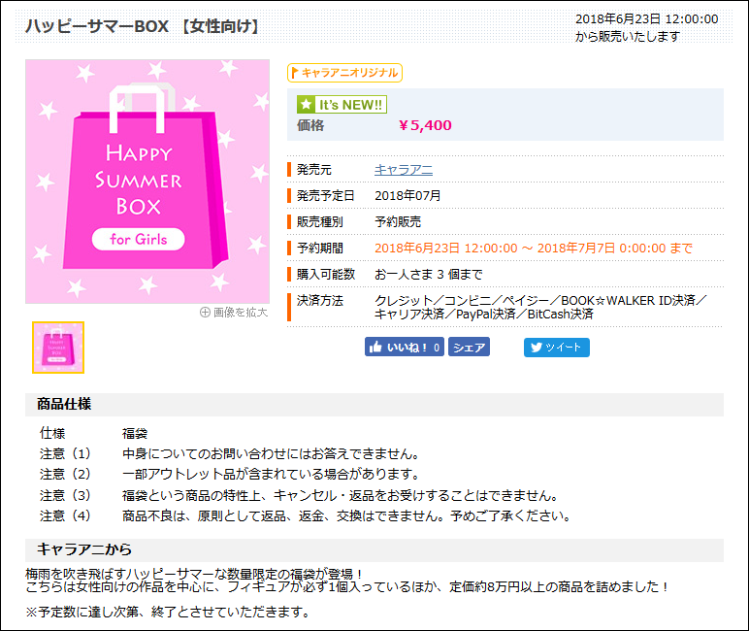Click the green It's NEW!! star badge
Viewport: 749px width, 631px height.
tap(342, 105)
